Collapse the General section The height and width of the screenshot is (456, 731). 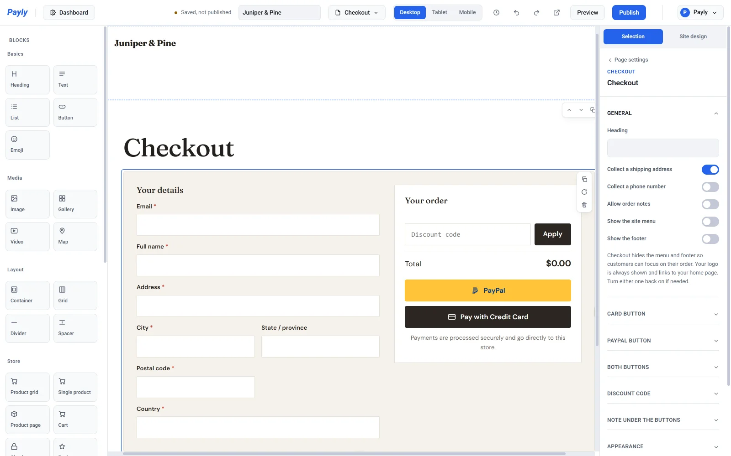[x=663, y=113]
